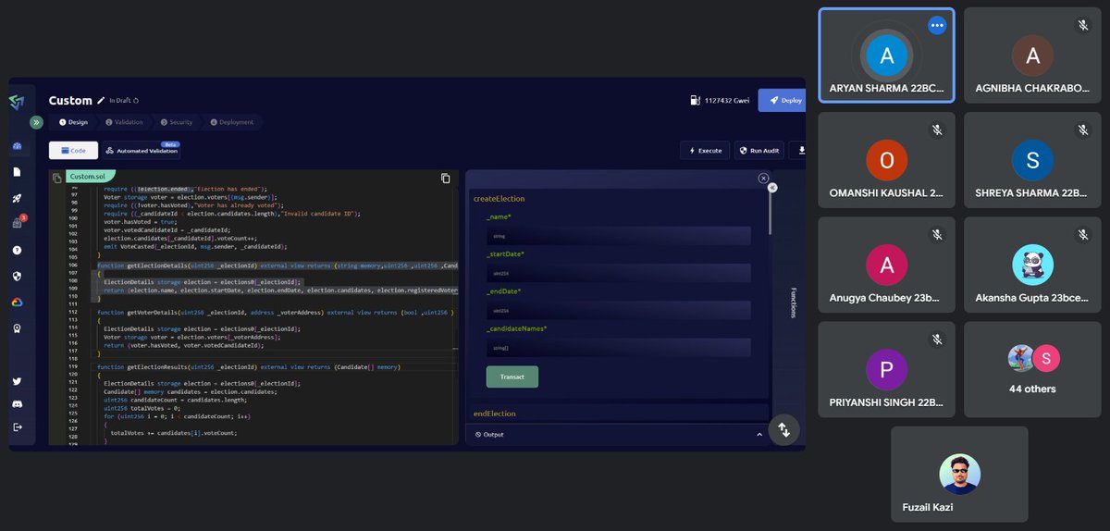
Task: Click copy icon left of Custom.sol tab
Action: [x=57, y=178]
